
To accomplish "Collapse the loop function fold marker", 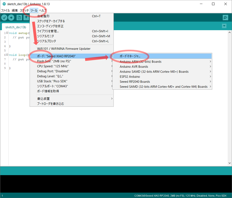I will click(x=7, y=55).
